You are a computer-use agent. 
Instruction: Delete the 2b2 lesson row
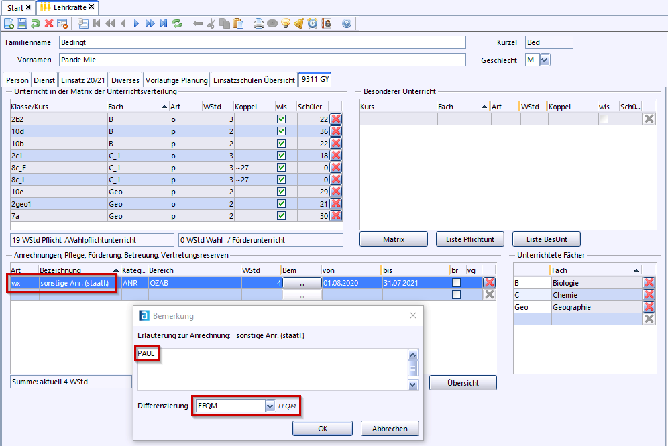click(336, 119)
